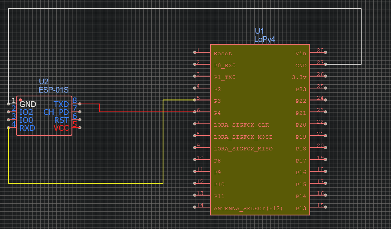Click the P9 pin label

tap(217, 172)
